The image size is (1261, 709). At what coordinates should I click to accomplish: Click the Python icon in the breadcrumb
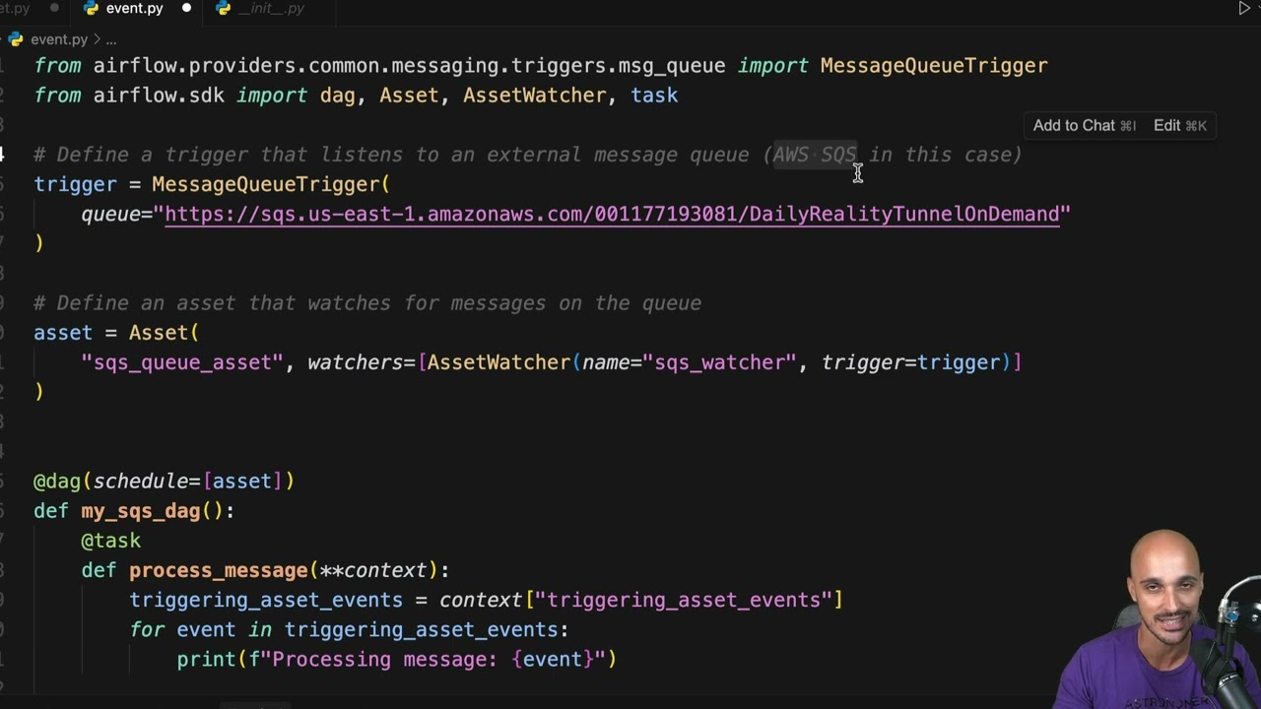tap(15, 39)
